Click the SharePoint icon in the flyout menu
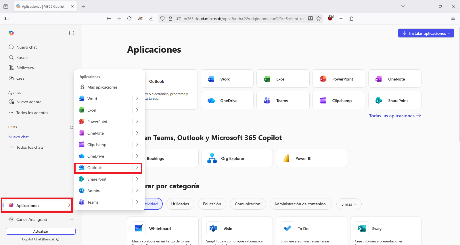This screenshot has width=460, height=245. [x=82, y=179]
